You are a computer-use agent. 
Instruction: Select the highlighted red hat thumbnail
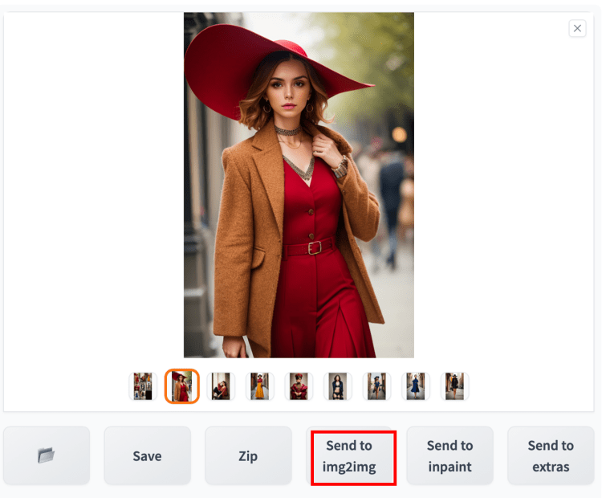[182, 386]
